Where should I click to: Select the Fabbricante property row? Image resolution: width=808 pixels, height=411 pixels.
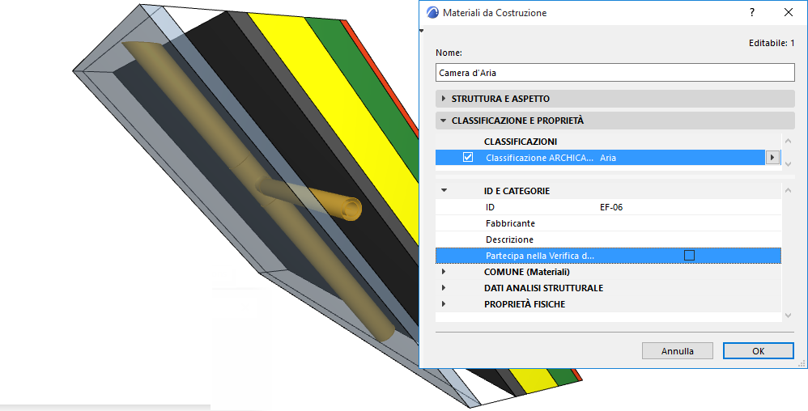(608, 223)
